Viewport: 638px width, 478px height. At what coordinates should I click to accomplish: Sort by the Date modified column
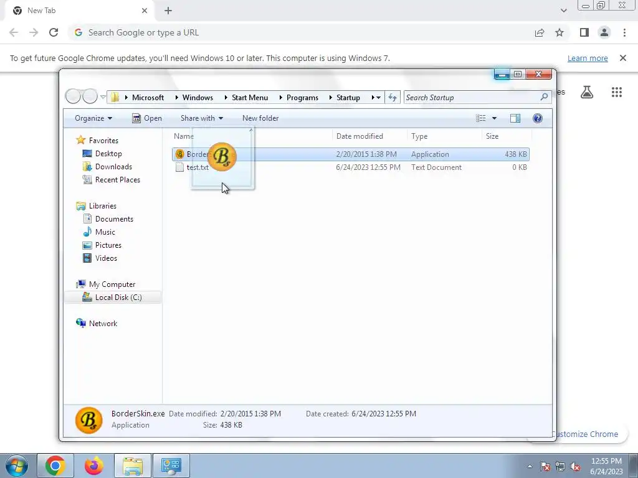tap(369, 136)
